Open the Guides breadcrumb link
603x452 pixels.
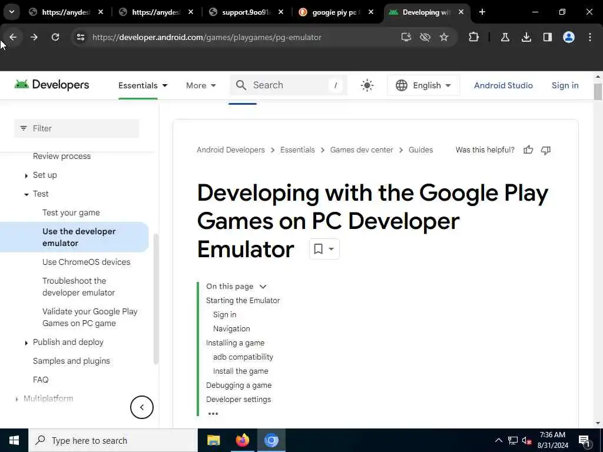(x=420, y=150)
